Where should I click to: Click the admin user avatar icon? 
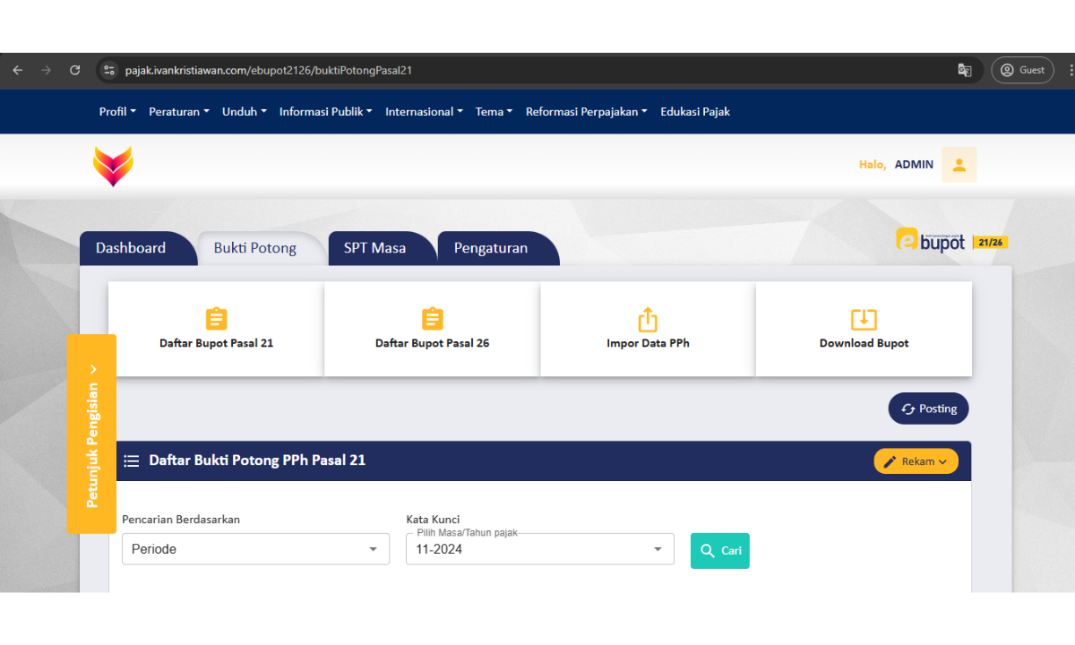[x=959, y=165]
